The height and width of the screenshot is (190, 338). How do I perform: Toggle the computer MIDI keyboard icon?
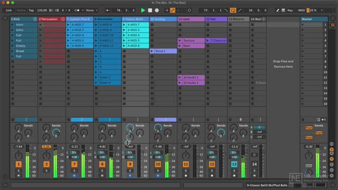[283, 11]
